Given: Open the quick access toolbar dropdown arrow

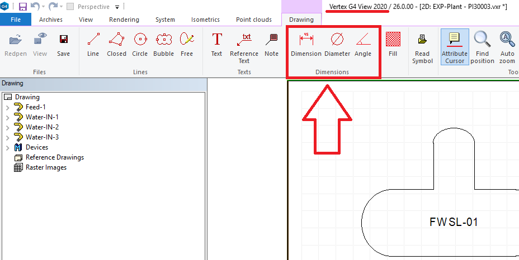Looking at the screenshot, I should tap(117, 7).
